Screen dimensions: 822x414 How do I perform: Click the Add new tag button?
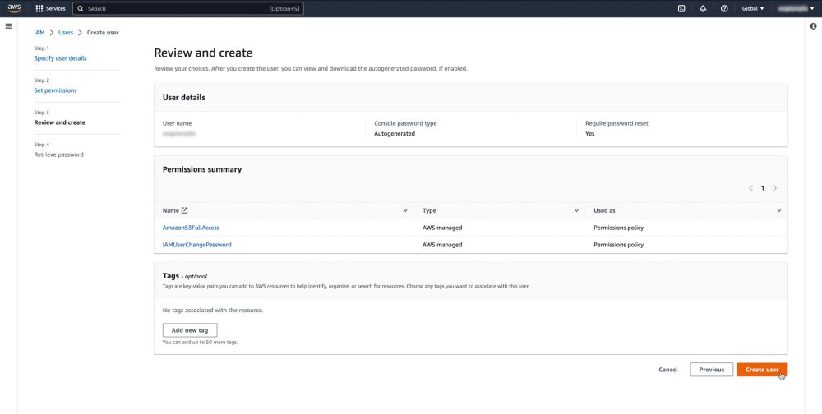coord(190,329)
